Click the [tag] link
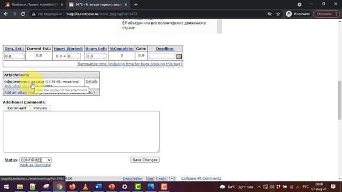 (x=150, y=178)
